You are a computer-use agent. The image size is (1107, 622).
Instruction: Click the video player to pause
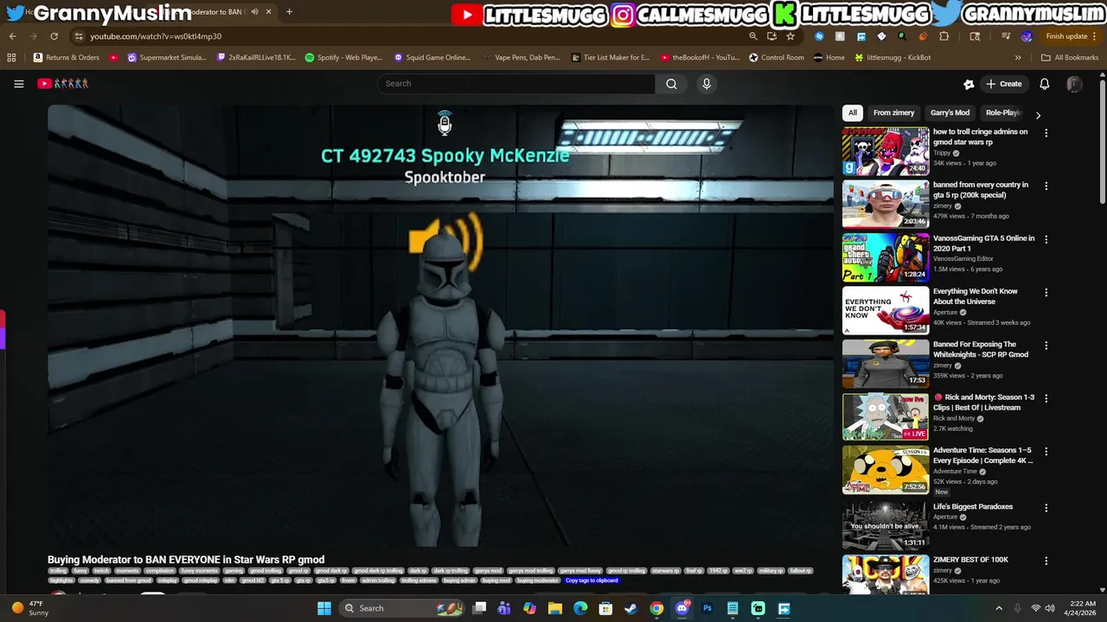(x=440, y=326)
